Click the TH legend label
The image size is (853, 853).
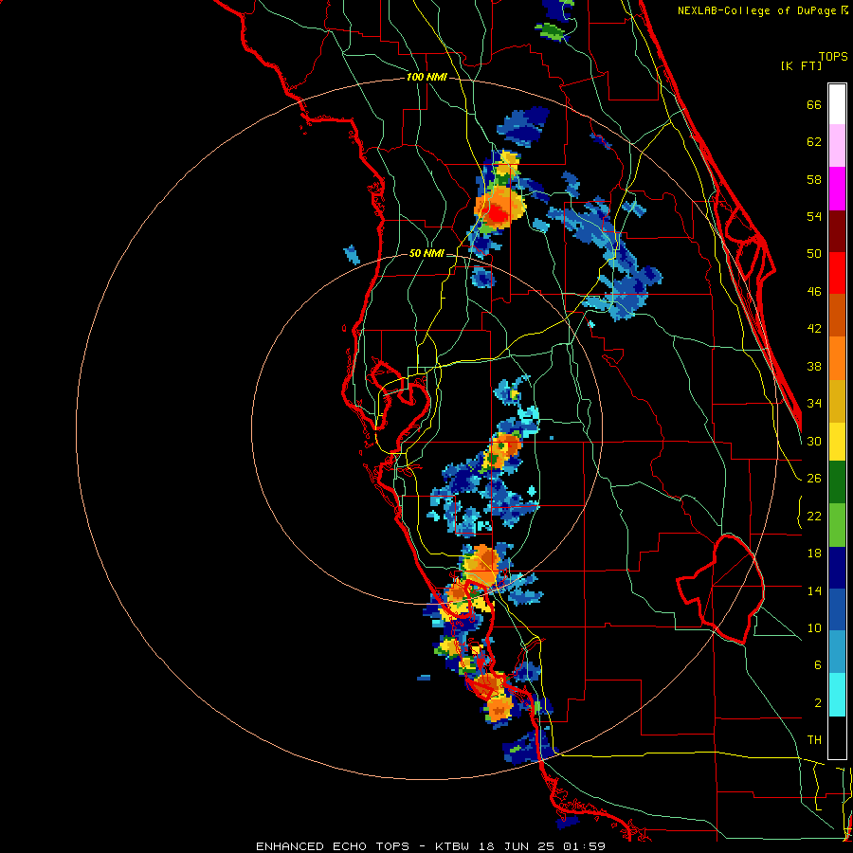(x=814, y=740)
